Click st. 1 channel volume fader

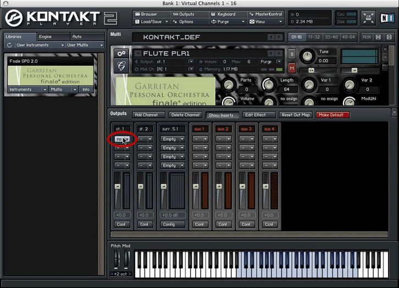pyautogui.click(x=117, y=186)
